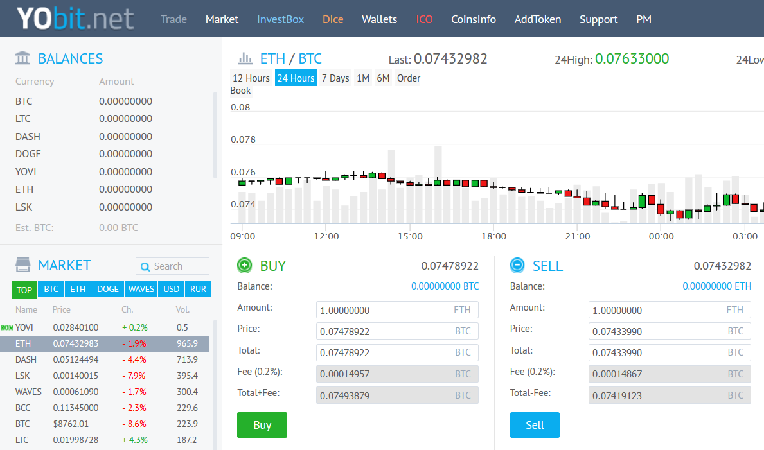The height and width of the screenshot is (450, 764).
Task: Click the Price column header in Market
Action: (62, 310)
